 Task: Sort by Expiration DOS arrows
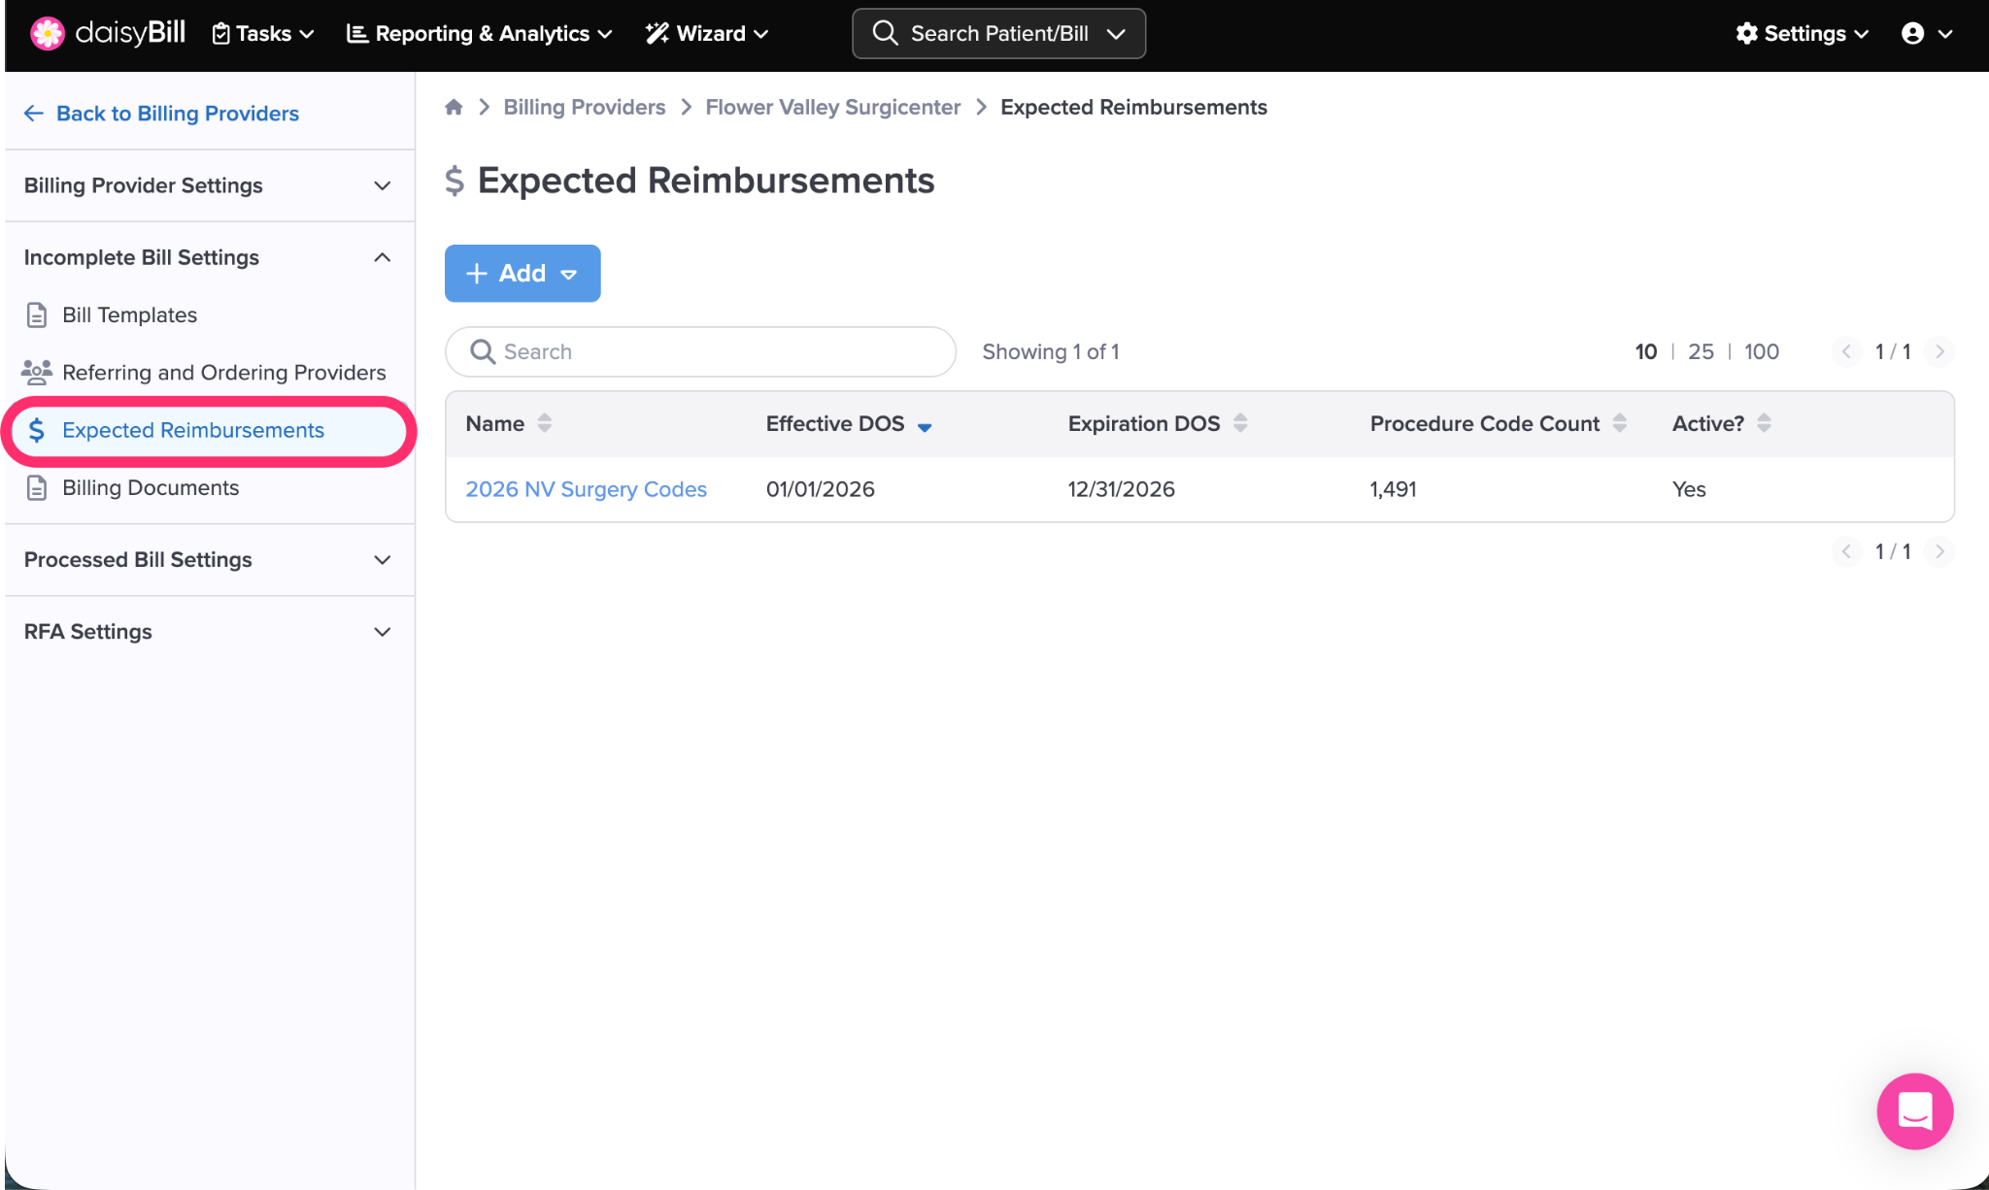coord(1240,423)
